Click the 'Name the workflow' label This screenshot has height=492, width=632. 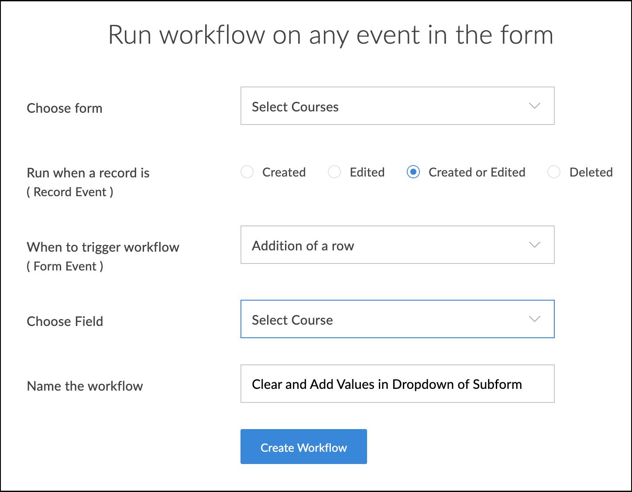pos(85,386)
